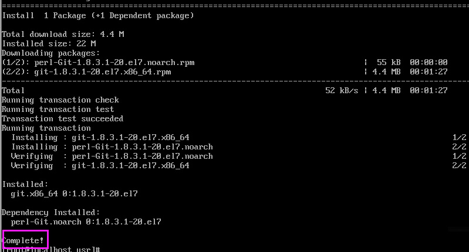469x252 pixels.
Task: Click 'Running transaction test' line
Action: (58, 109)
